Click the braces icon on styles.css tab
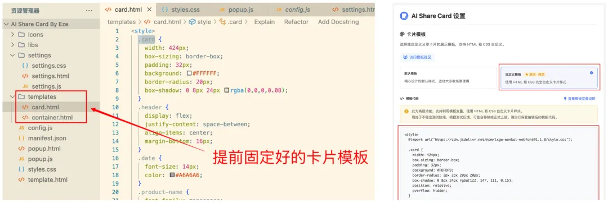 tap(164, 10)
